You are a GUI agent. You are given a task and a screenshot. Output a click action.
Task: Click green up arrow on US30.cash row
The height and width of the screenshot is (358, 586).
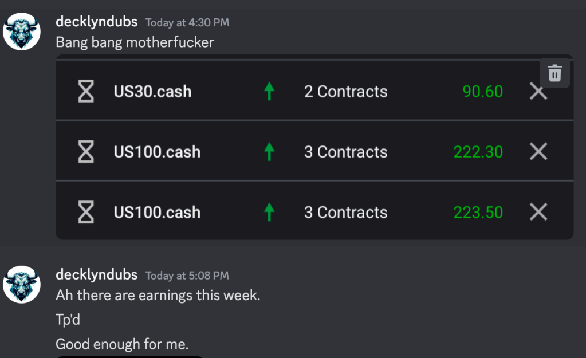pyautogui.click(x=269, y=92)
